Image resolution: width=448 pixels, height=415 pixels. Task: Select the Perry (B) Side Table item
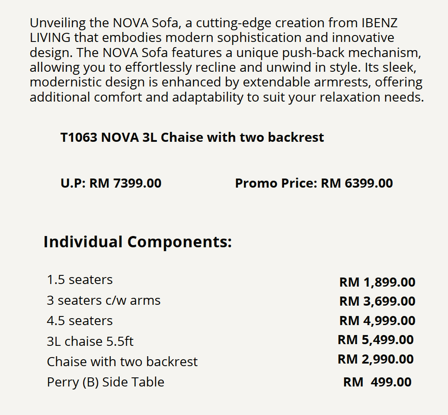(x=106, y=382)
